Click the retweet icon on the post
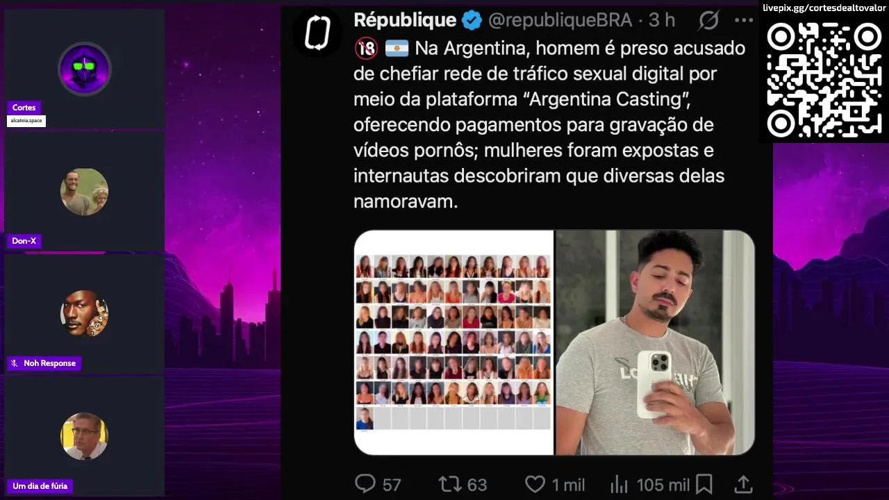Screen dimensions: 889x500 (x=450, y=483)
